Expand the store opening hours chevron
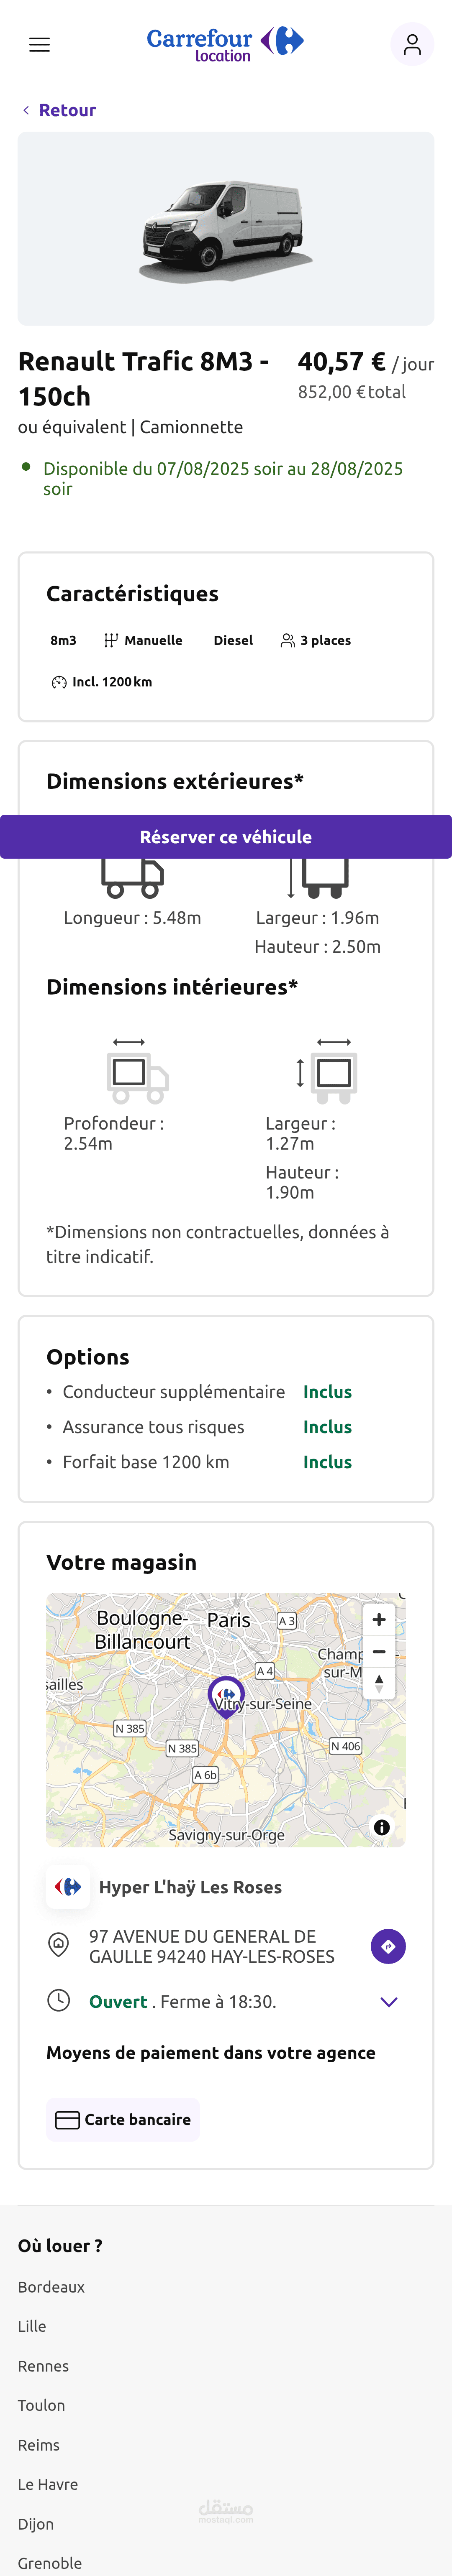Viewport: 452px width, 2576px height. tap(389, 2001)
